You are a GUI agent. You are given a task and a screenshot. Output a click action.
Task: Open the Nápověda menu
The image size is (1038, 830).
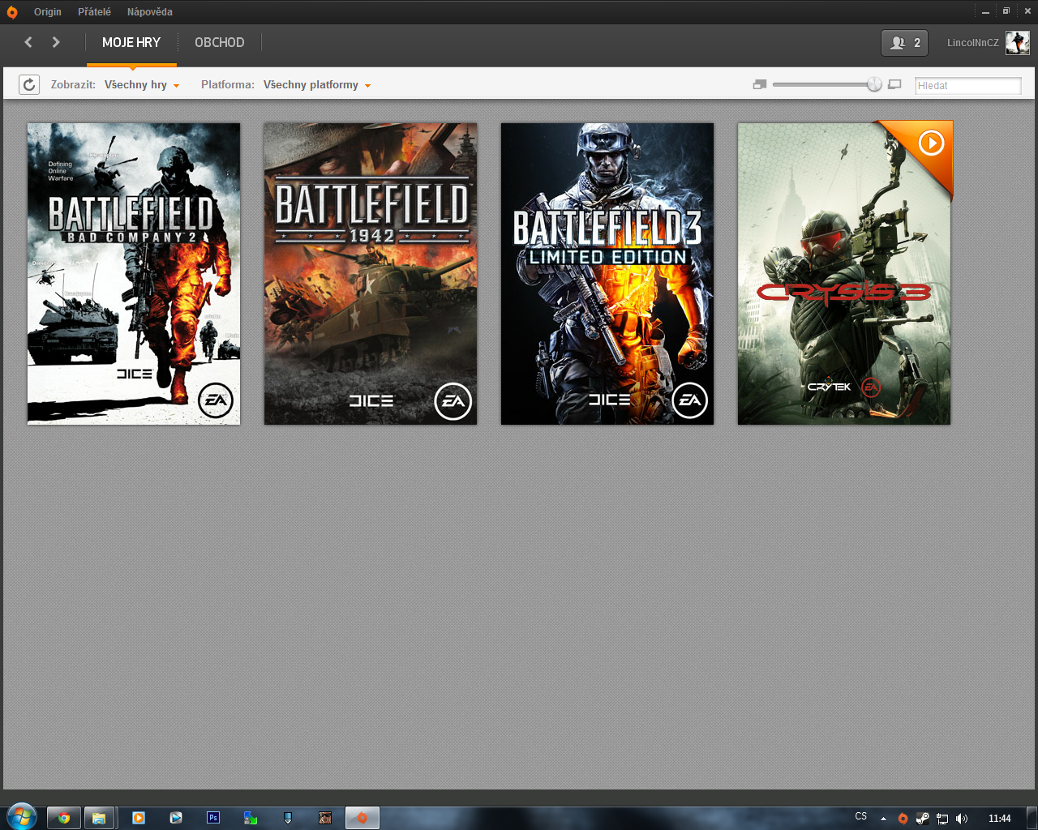pyautogui.click(x=149, y=12)
